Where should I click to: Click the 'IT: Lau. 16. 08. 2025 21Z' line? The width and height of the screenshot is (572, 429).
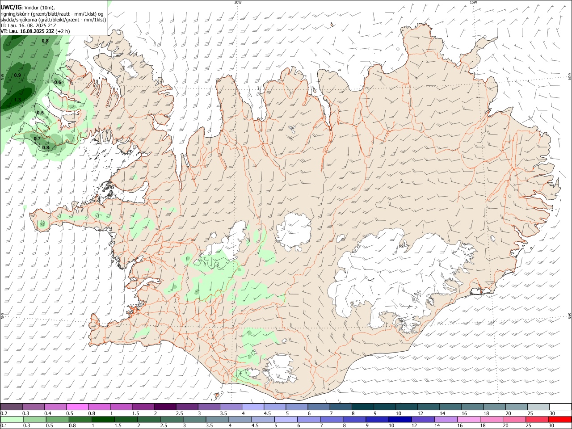click(x=28, y=25)
